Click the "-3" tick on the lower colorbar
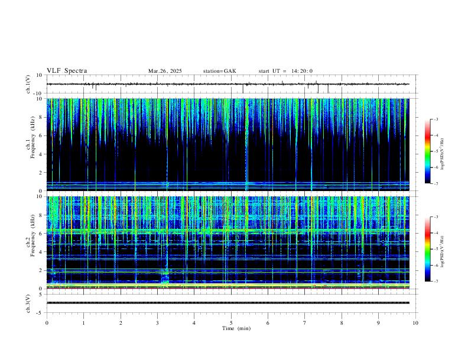468x362 pixels. pyautogui.click(x=435, y=217)
